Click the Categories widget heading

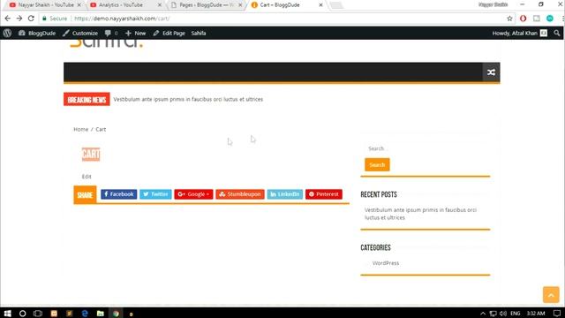point(375,247)
